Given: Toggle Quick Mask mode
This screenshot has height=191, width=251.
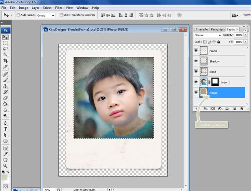Looking at the screenshot, I should [5, 186].
